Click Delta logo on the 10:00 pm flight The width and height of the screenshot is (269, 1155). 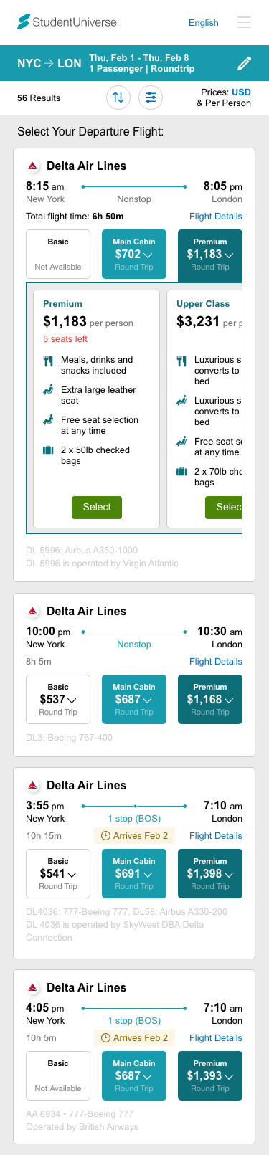[32, 612]
